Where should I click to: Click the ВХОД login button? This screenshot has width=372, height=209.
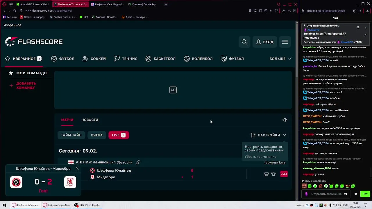click(x=265, y=42)
